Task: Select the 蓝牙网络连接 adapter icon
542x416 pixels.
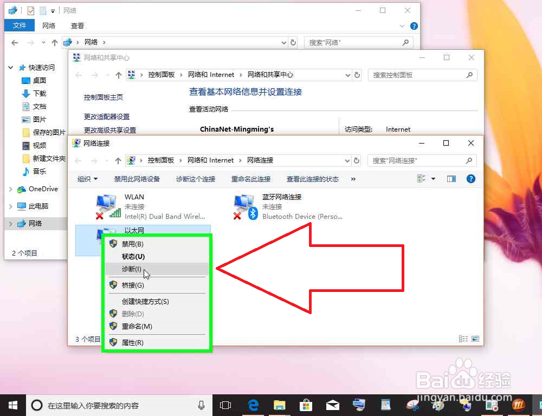Action: pyautogui.click(x=245, y=205)
